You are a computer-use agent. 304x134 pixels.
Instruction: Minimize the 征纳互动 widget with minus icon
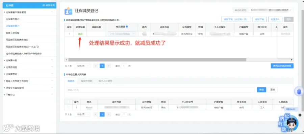click(300, 115)
